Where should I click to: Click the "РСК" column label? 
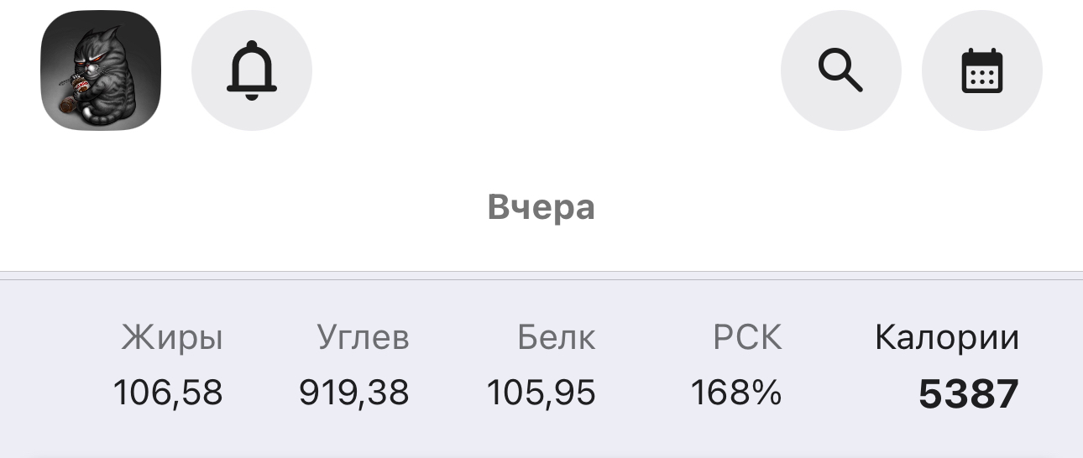(746, 338)
